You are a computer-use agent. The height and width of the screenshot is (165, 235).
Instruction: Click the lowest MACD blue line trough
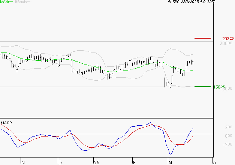point(171,154)
